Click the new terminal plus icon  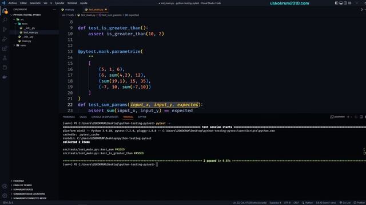[348, 117]
